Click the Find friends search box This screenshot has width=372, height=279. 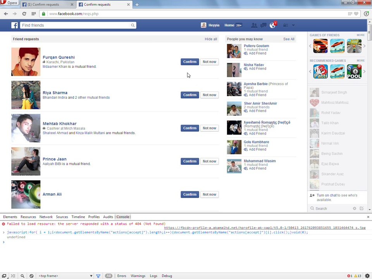click(x=75, y=25)
